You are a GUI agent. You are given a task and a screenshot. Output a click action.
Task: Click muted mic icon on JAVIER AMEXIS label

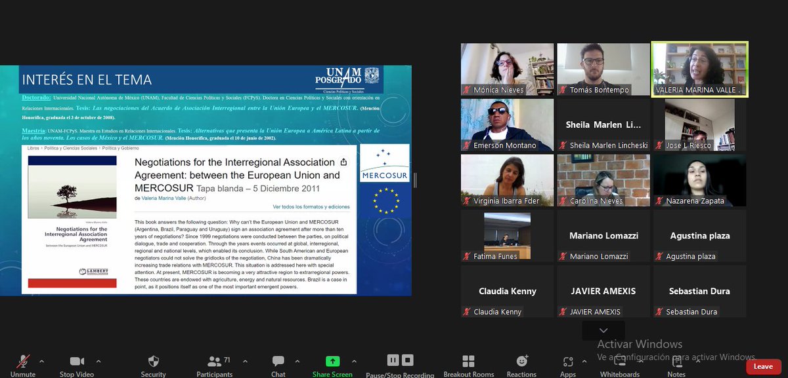click(x=563, y=312)
